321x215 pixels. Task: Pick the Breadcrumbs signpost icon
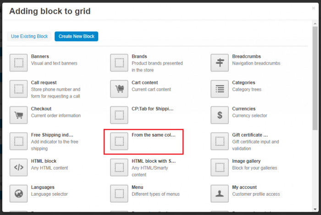[x=220, y=63]
